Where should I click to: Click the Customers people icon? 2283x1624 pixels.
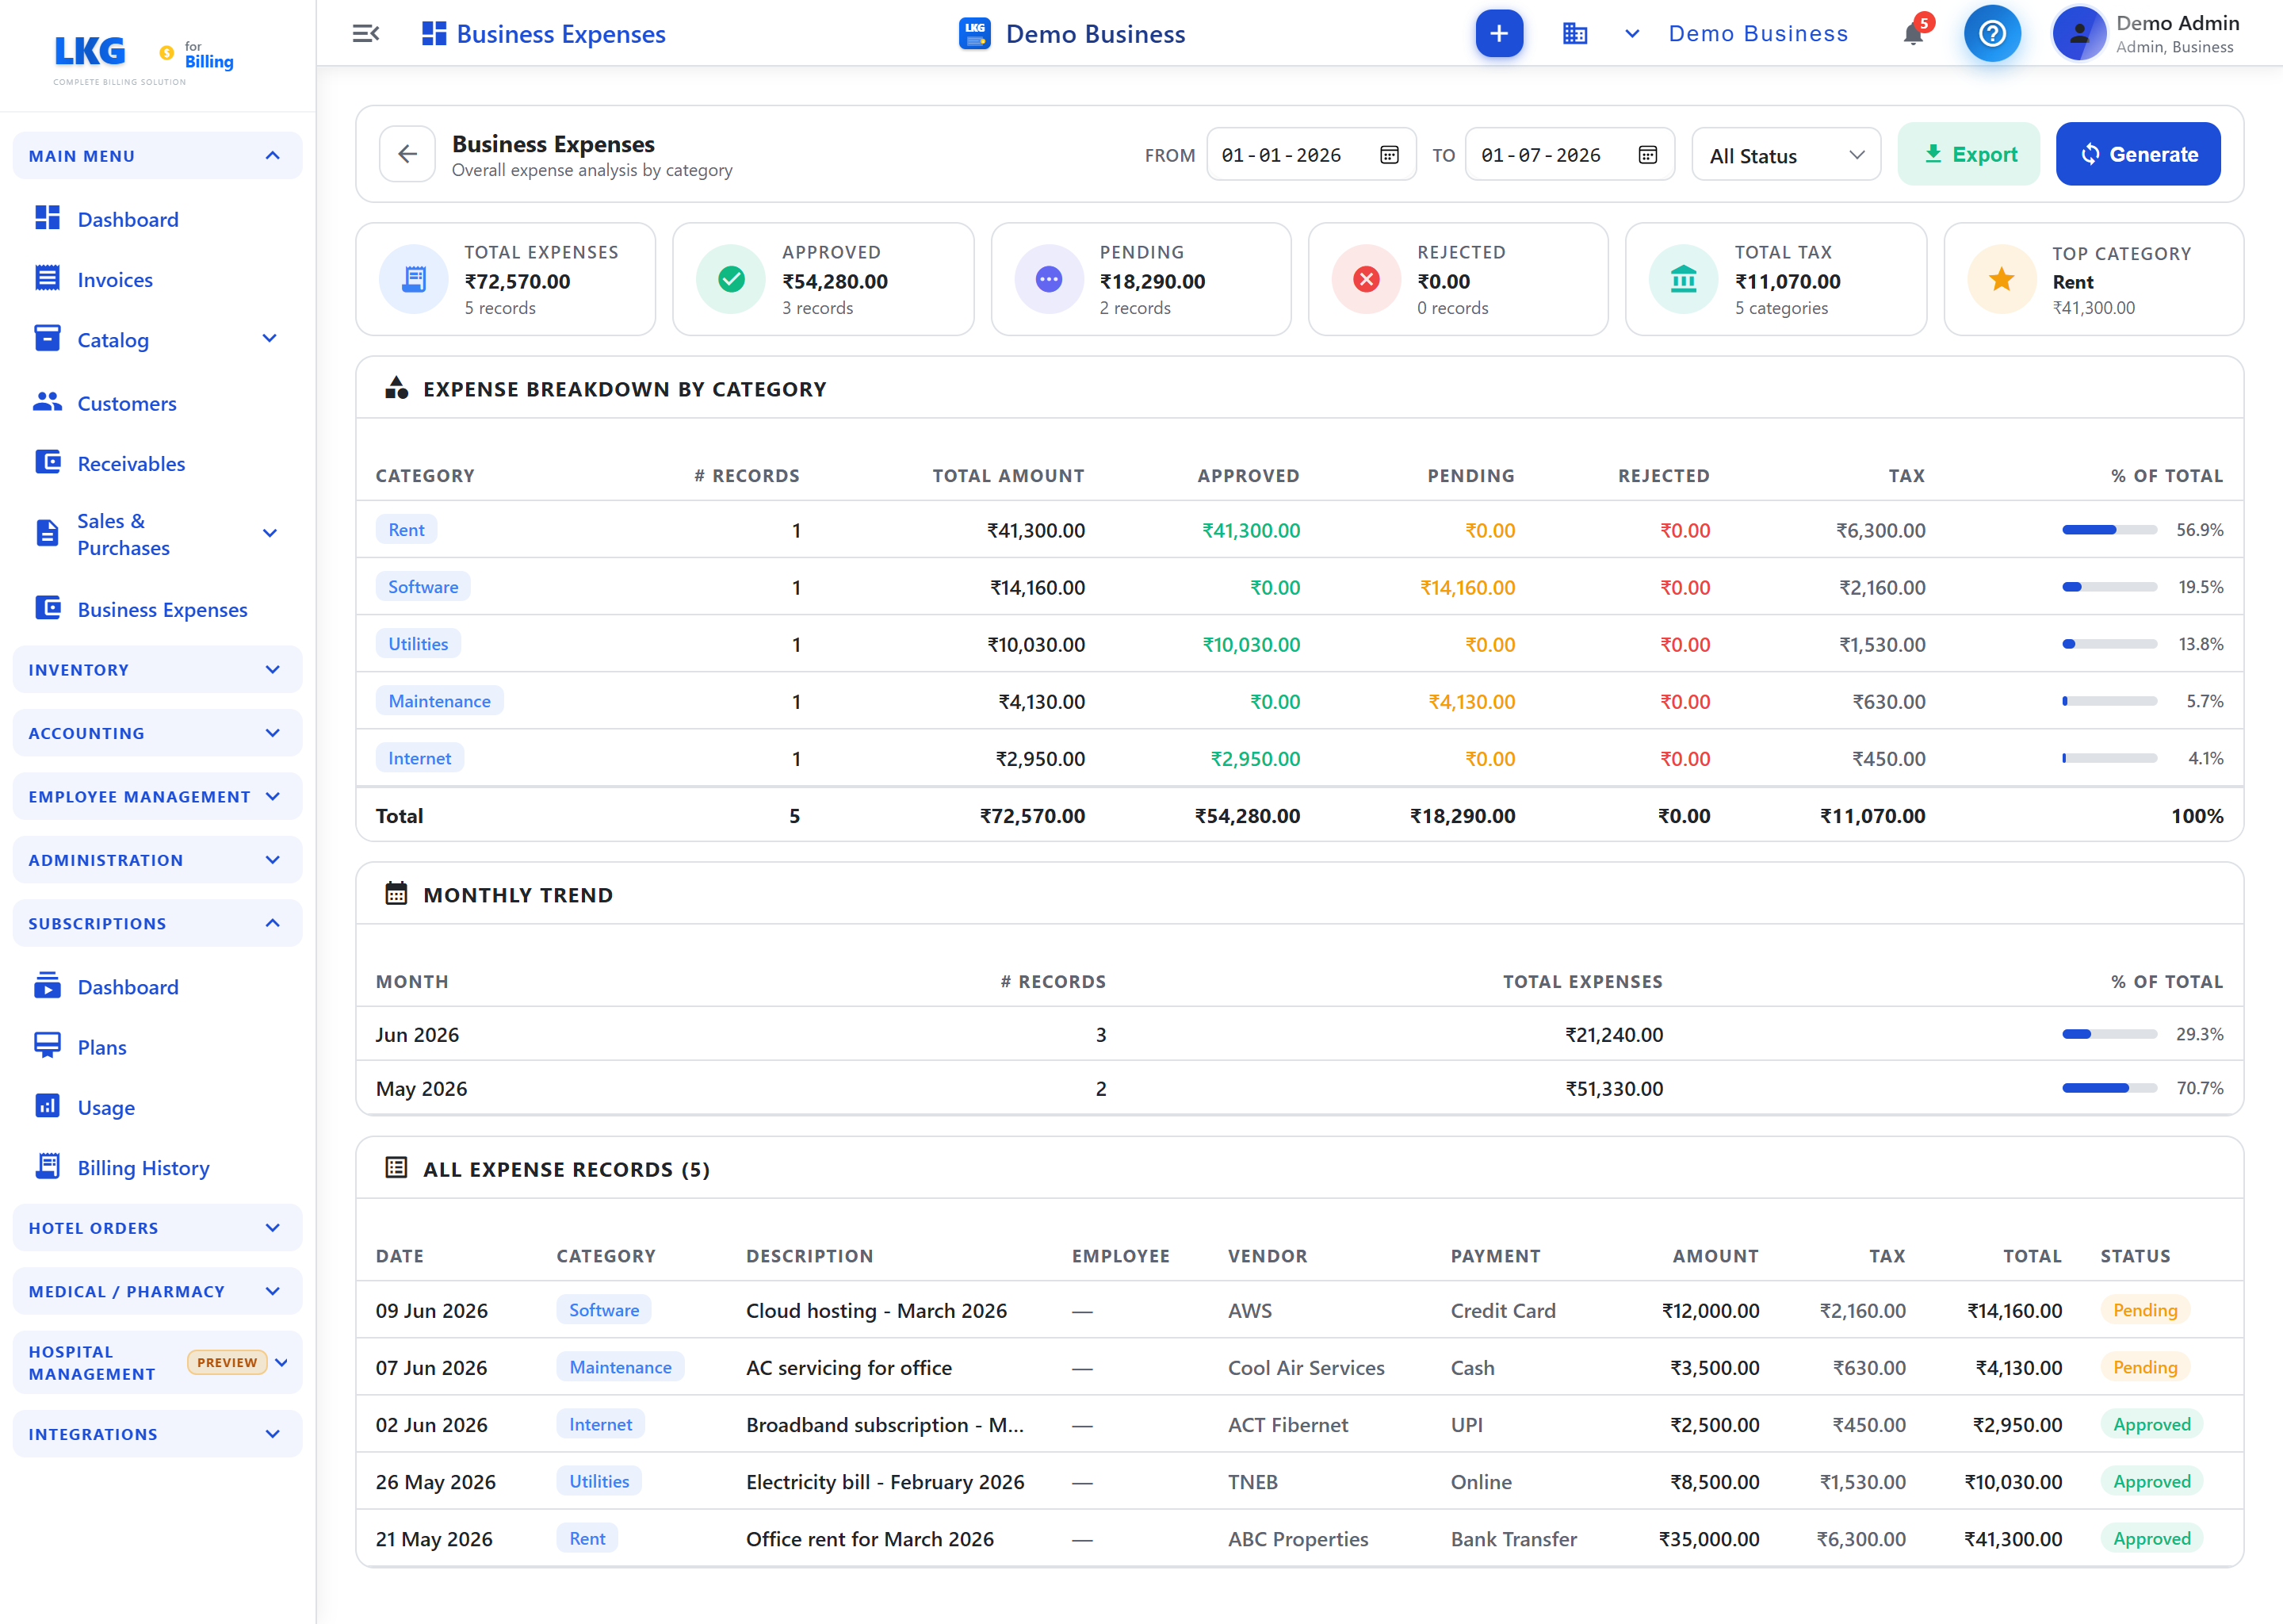point(47,402)
